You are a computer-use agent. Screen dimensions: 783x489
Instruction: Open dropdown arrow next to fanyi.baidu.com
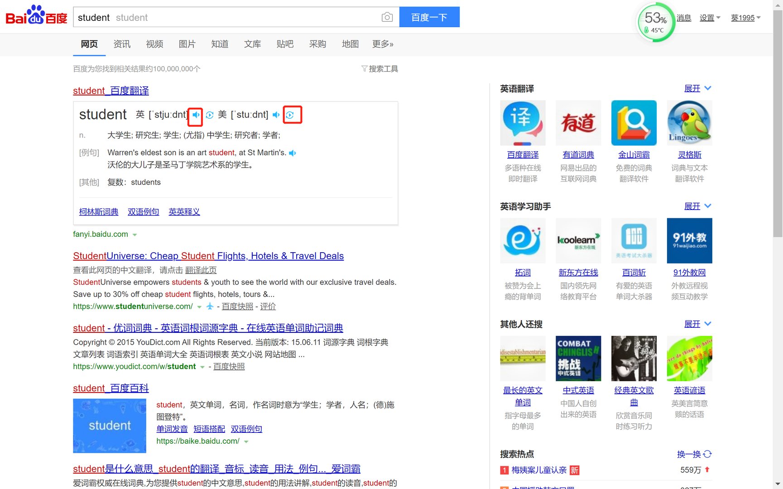tap(135, 235)
